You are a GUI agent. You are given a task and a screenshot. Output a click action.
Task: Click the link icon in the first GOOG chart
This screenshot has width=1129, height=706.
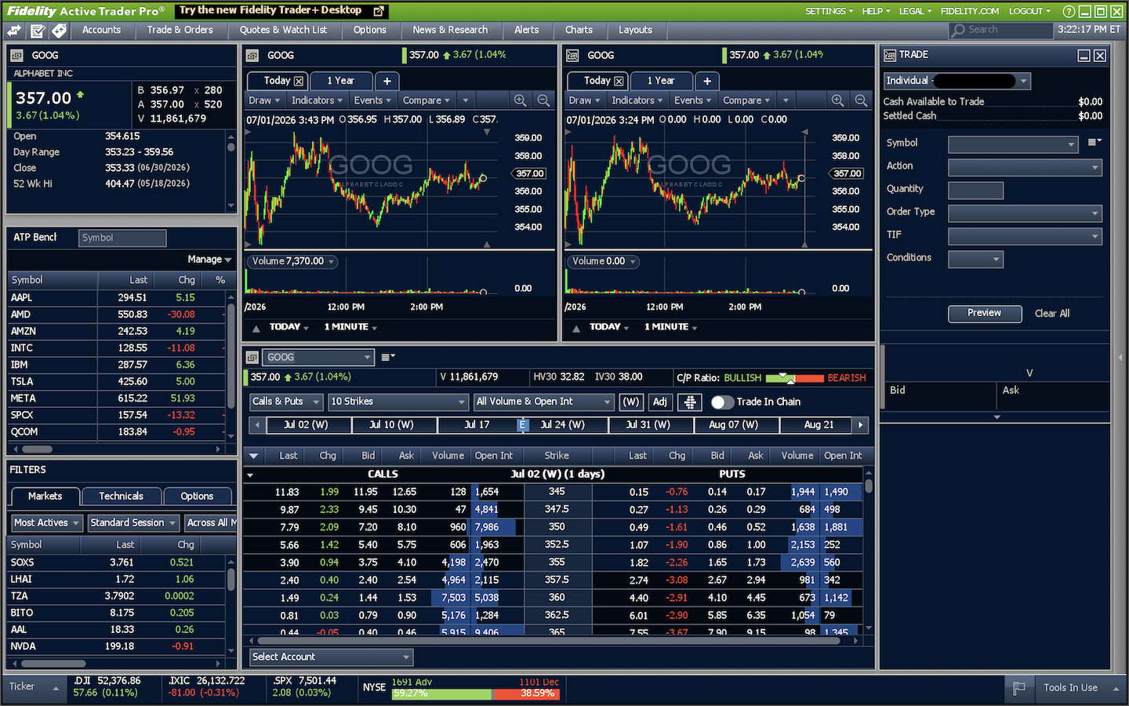[252, 56]
